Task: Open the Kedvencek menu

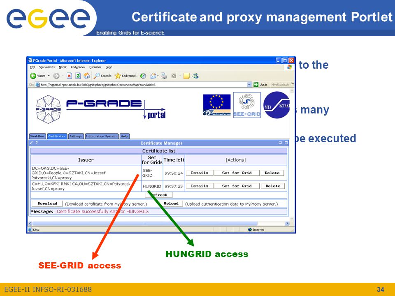Action: [78, 67]
